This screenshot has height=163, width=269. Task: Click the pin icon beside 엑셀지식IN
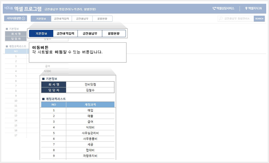(246, 8)
